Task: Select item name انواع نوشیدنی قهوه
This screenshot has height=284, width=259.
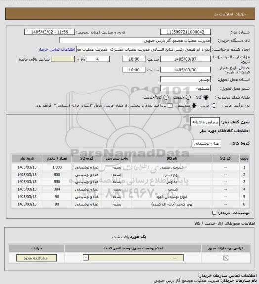Action: [172, 197]
